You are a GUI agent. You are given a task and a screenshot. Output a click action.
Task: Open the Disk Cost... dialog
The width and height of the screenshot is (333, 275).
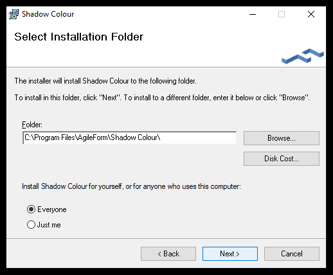282,159
